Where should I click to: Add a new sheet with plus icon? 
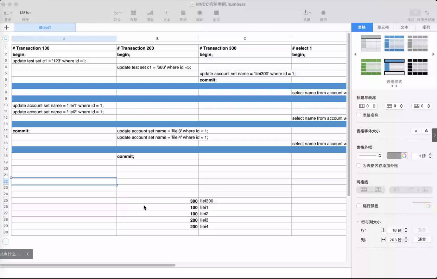[6, 27]
